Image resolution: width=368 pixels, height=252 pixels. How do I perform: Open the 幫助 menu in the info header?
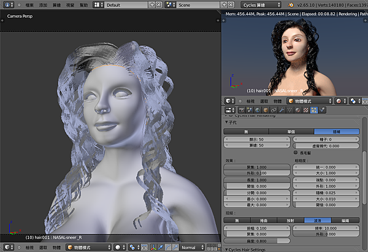(x=84, y=5)
